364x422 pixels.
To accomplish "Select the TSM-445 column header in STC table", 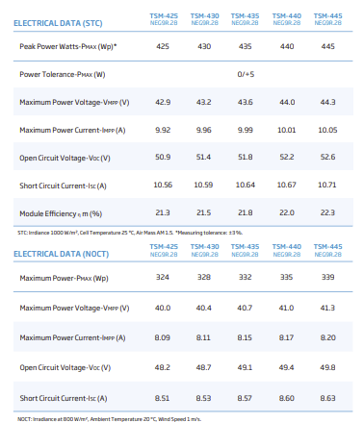I will point(327,19).
